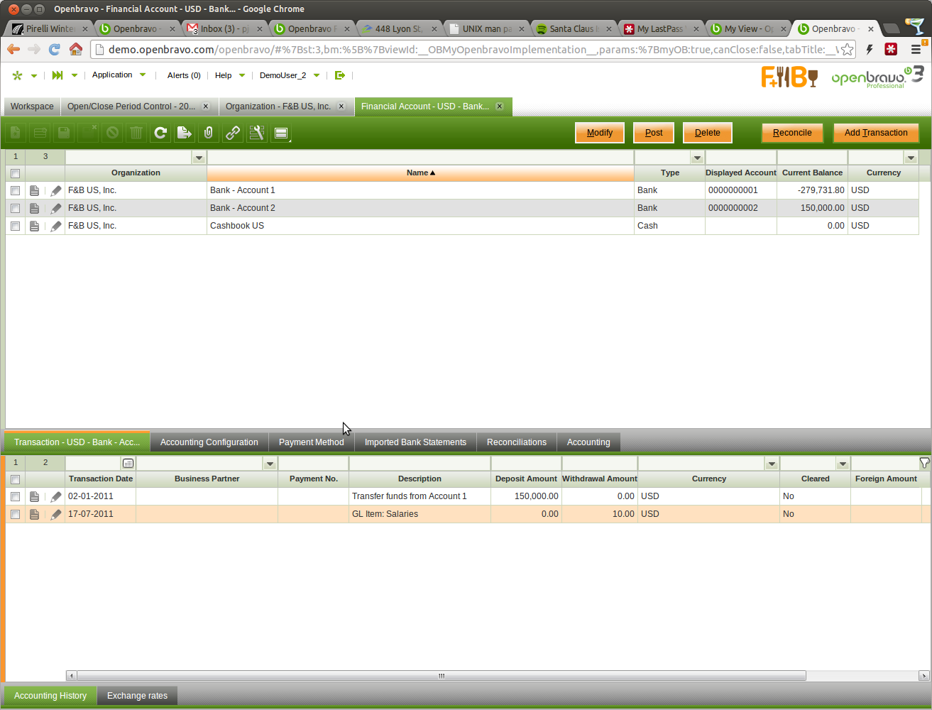Check the Bank - Account 2 row checkbox

click(15, 208)
